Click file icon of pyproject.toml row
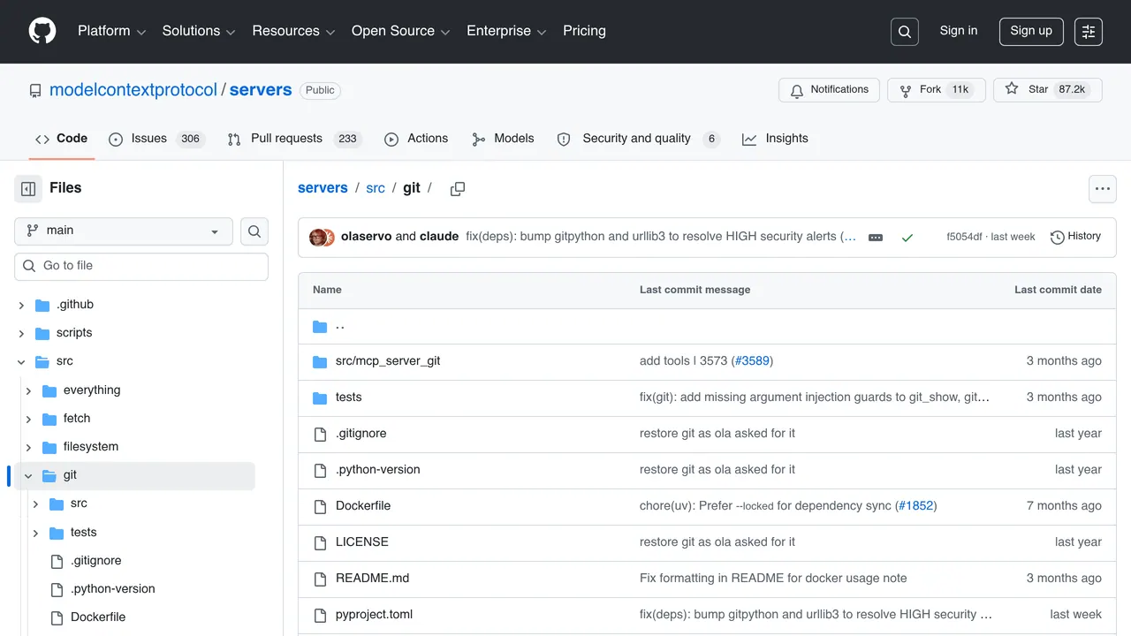The height and width of the screenshot is (636, 1131). (x=320, y=615)
